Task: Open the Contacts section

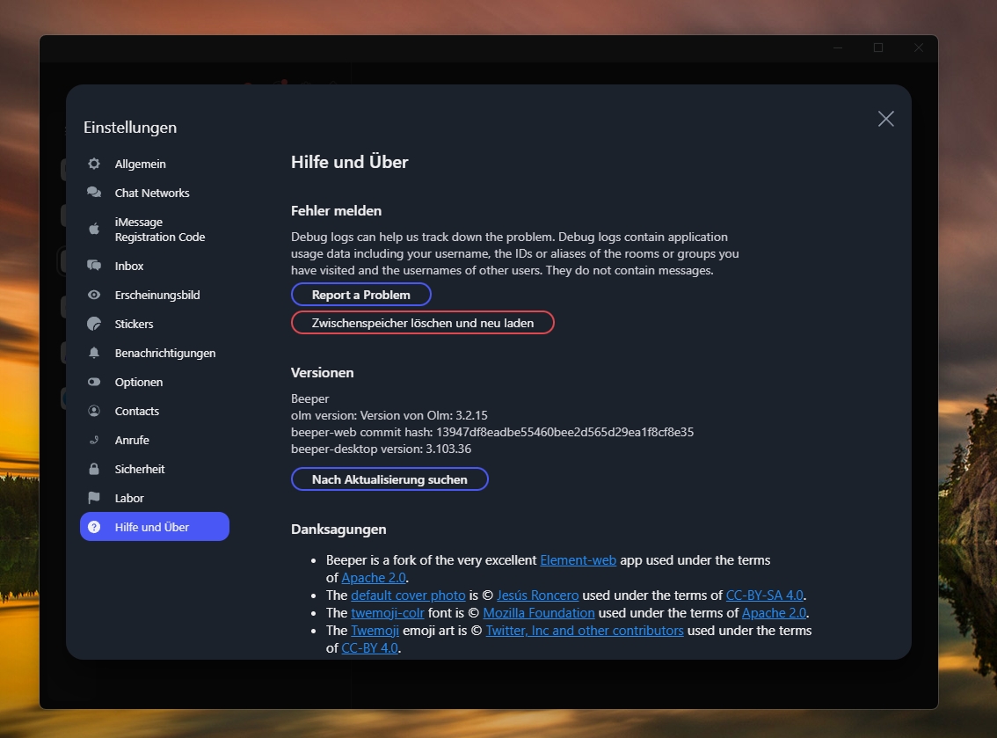Action: pyautogui.click(x=155, y=411)
